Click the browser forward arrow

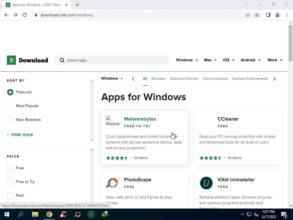[15, 15]
